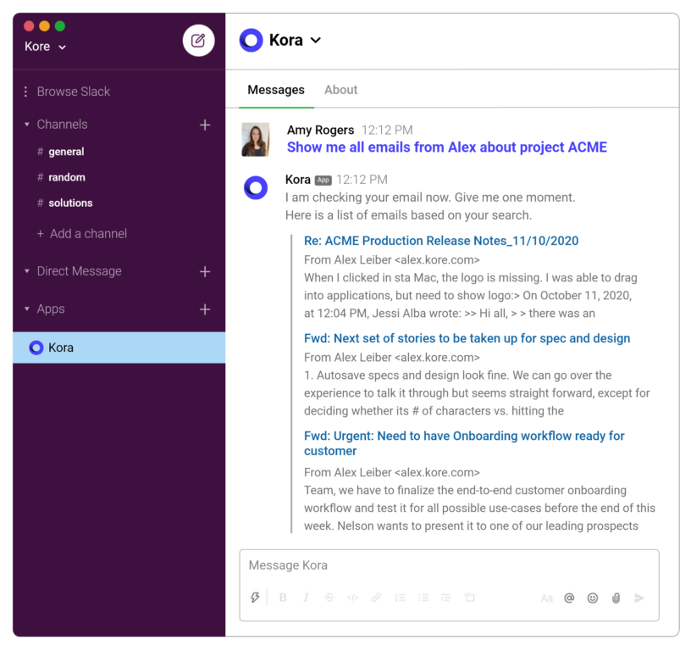Send the message with the arrow icon

coord(639,598)
